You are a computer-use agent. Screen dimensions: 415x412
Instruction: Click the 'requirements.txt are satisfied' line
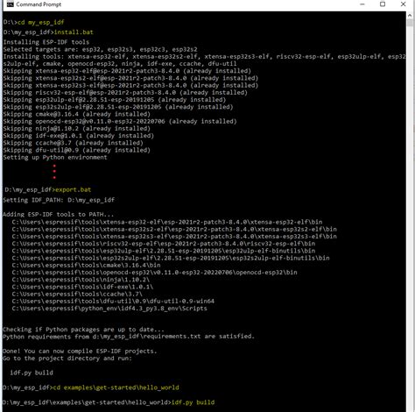tap(129, 337)
